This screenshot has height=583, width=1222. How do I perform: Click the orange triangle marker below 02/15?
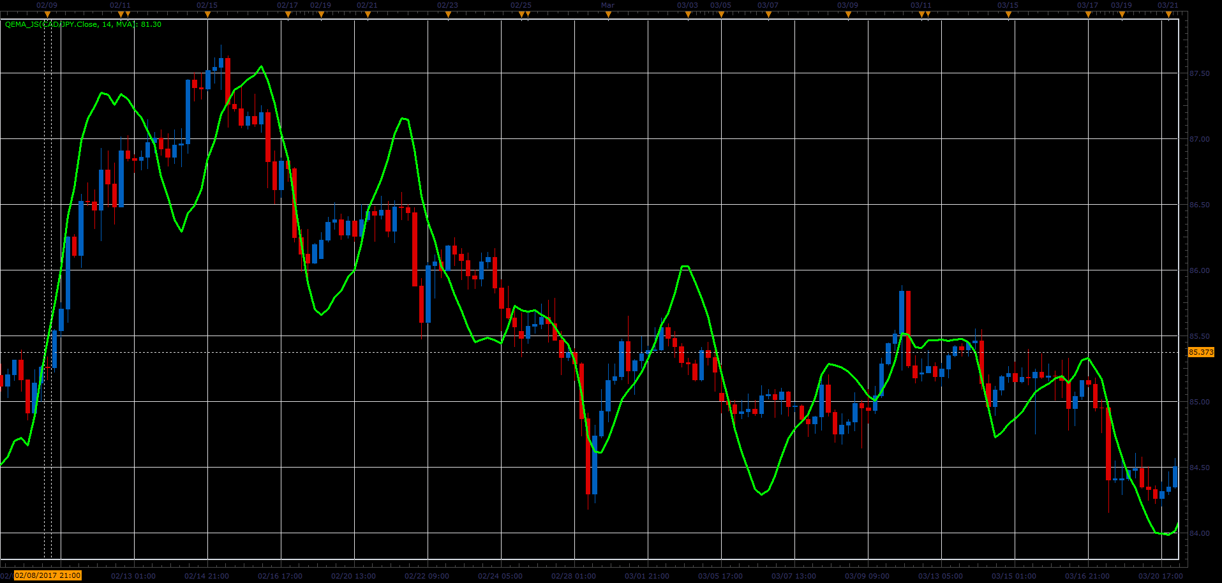pos(207,14)
